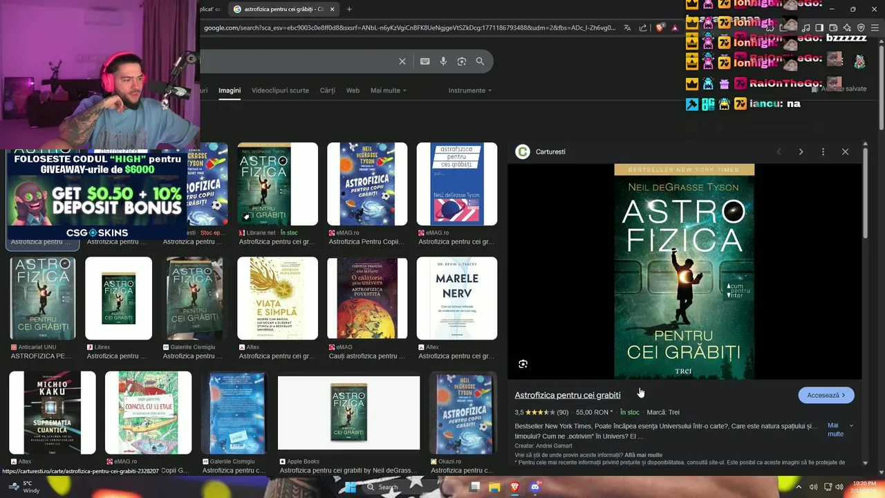Screen dimensions: 885x498
Task: Open the on-screen keyboard input tool
Action: (425, 62)
